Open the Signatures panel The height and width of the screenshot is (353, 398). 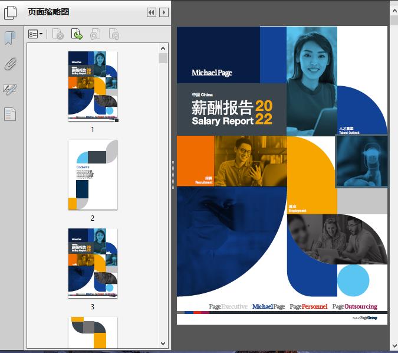click(x=10, y=90)
